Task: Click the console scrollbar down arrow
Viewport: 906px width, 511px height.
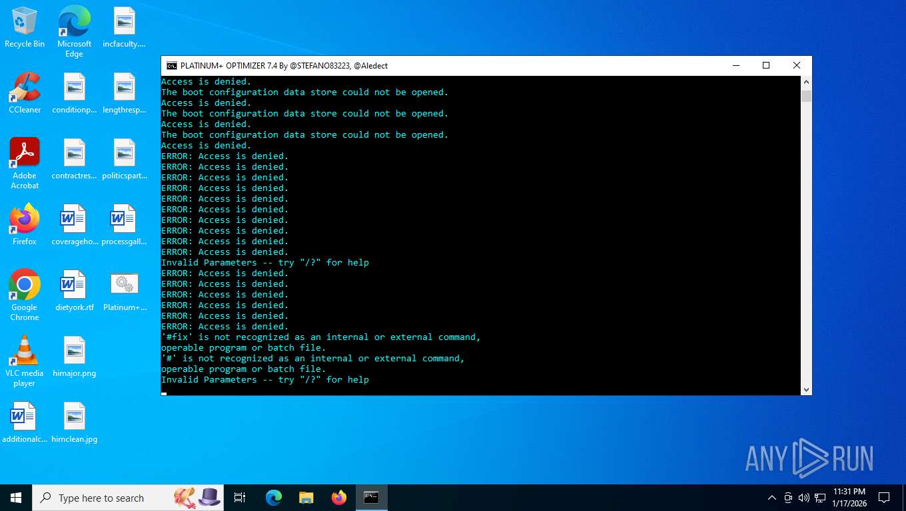Action: pyautogui.click(x=806, y=389)
